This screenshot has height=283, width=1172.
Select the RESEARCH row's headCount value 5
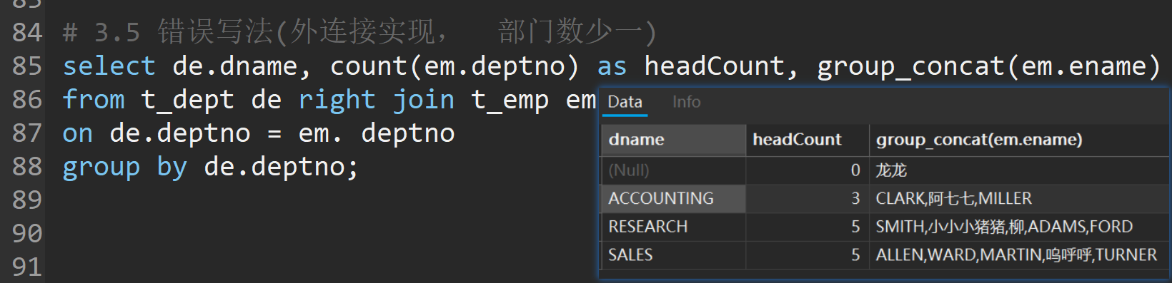[808, 227]
